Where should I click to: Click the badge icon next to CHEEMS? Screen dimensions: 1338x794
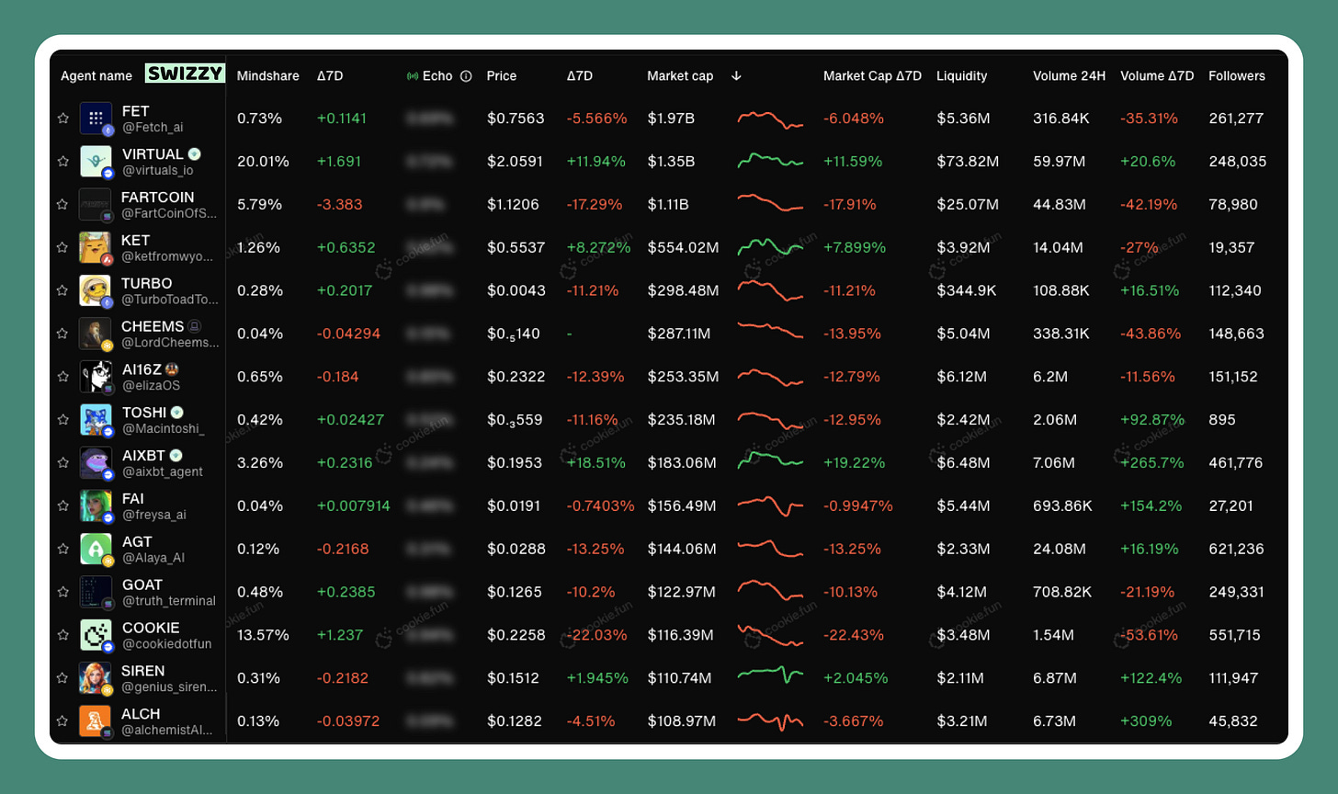(195, 326)
